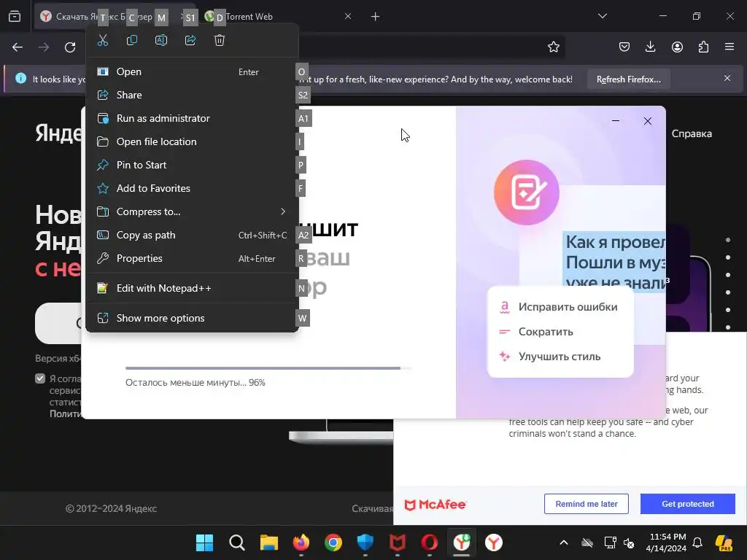Click the Refresh Firefox... button

[628, 79]
